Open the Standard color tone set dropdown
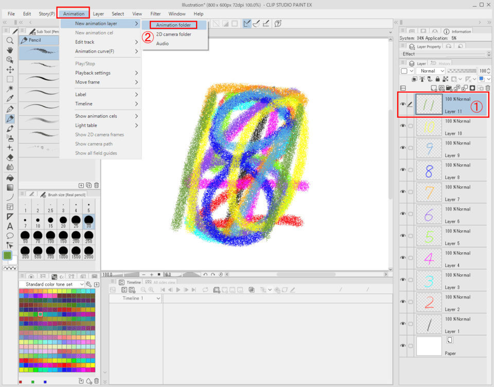Viewport: 494px width, 387px height. [51, 284]
